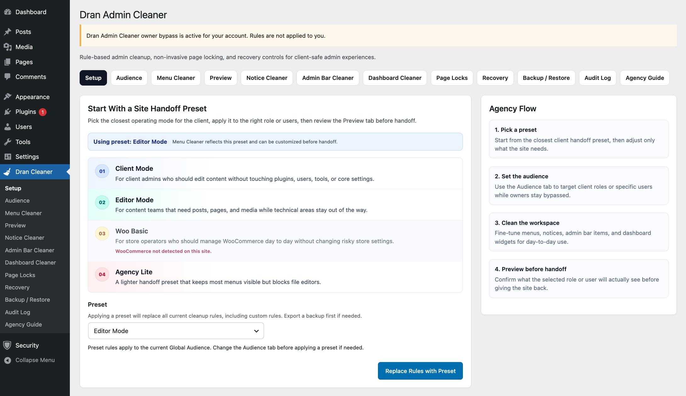Click 'Using preset: Editor Mode' banner text
The width and height of the screenshot is (686, 396).
pyautogui.click(x=130, y=142)
